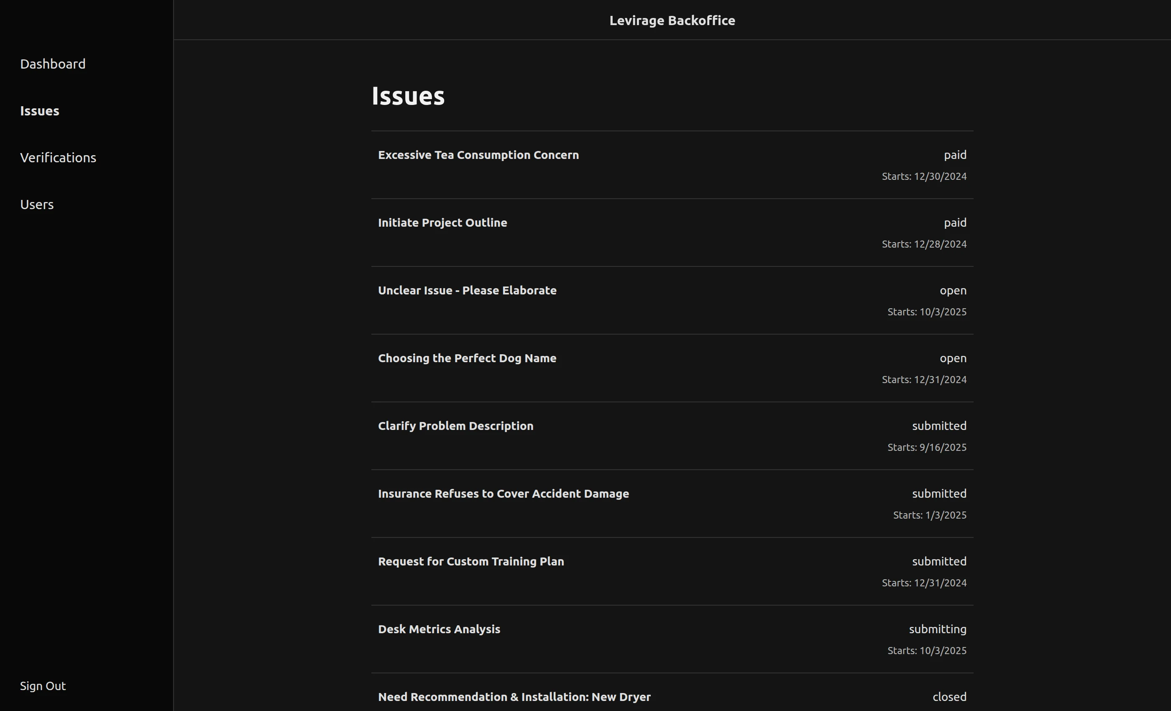Click the Starts: 9/16/2025 date label
Viewport: 1171px width, 711px height.
(926, 448)
